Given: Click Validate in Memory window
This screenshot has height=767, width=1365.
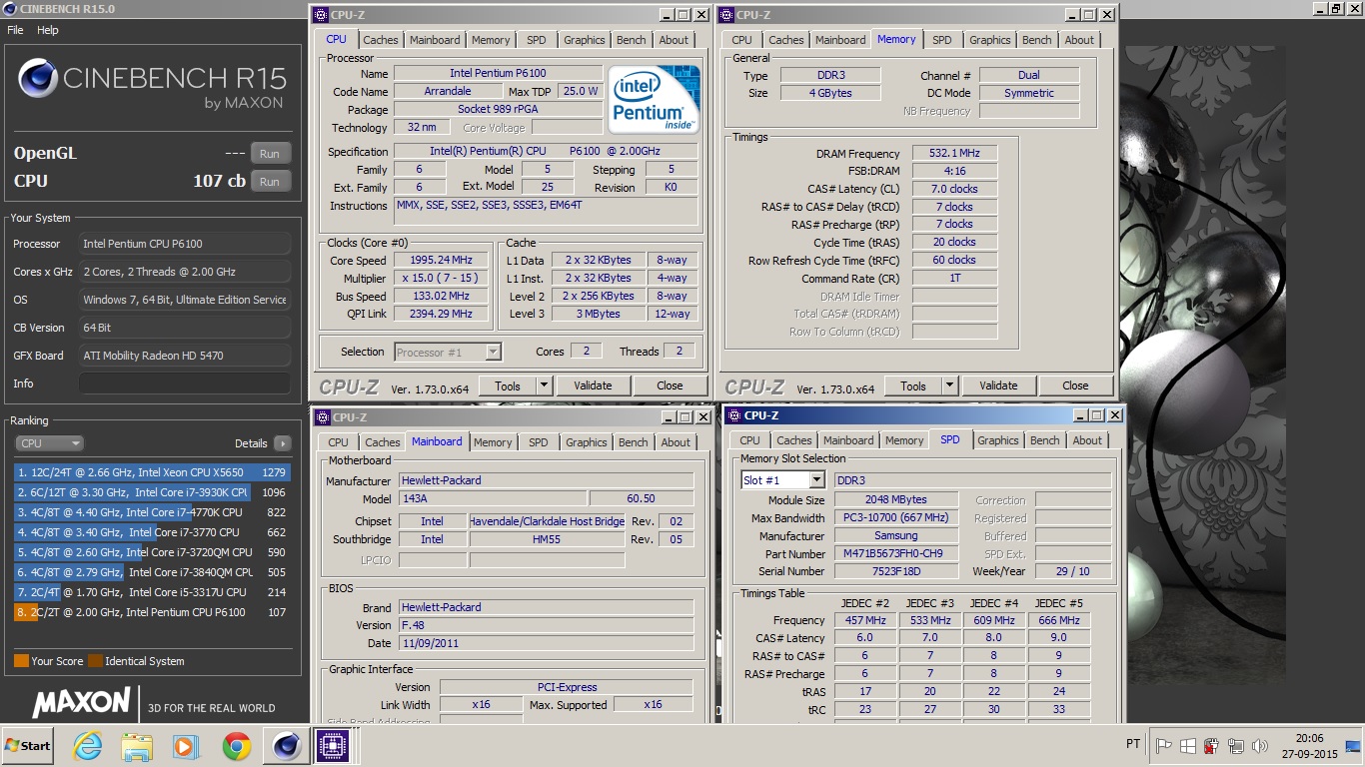Looking at the screenshot, I should coord(998,385).
